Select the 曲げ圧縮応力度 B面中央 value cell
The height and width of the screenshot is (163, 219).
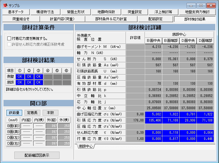click(154, 114)
